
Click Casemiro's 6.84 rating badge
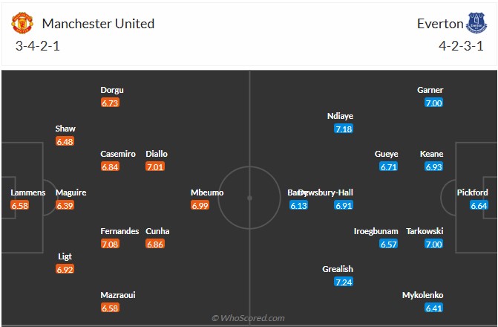pyautogui.click(x=110, y=167)
